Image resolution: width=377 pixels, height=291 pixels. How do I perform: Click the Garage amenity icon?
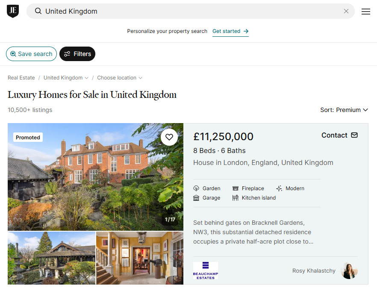point(197,197)
